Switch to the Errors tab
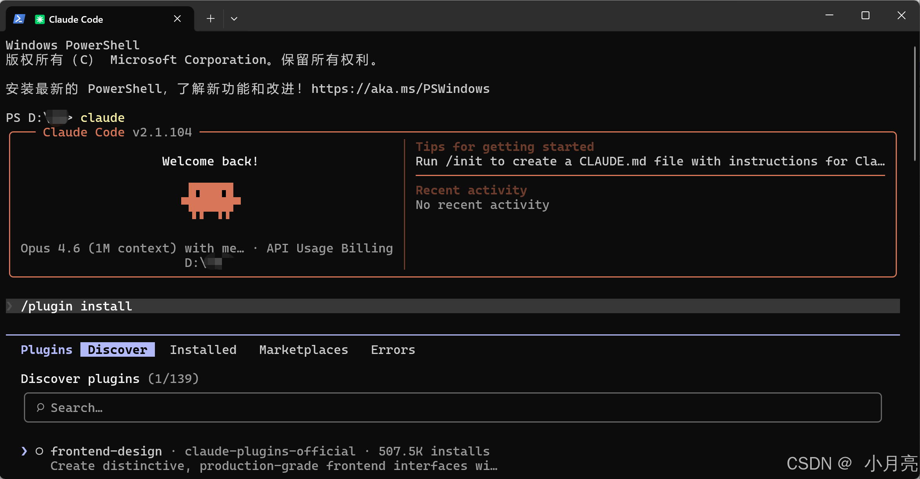Screen dimensions: 920x479 tap(393, 350)
